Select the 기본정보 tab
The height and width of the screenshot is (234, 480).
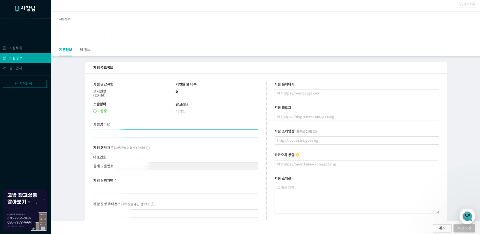click(65, 50)
